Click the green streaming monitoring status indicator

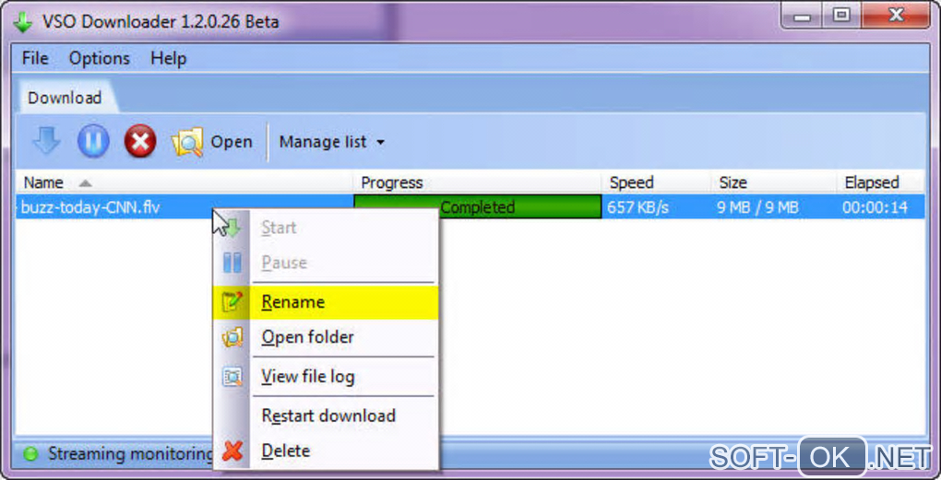point(30,453)
